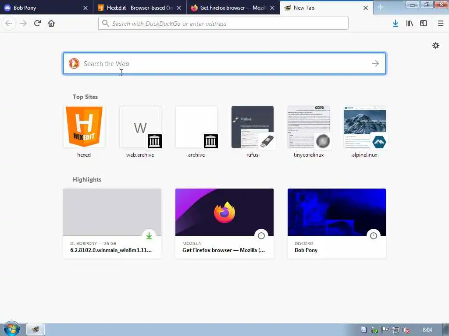Open the Action Center flag icon

[x=385, y=330]
